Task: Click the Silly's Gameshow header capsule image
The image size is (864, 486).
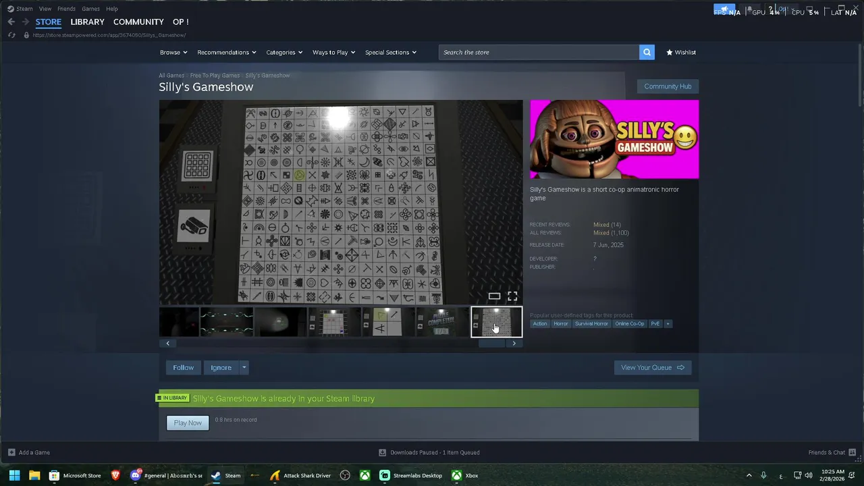Action: coord(614,140)
